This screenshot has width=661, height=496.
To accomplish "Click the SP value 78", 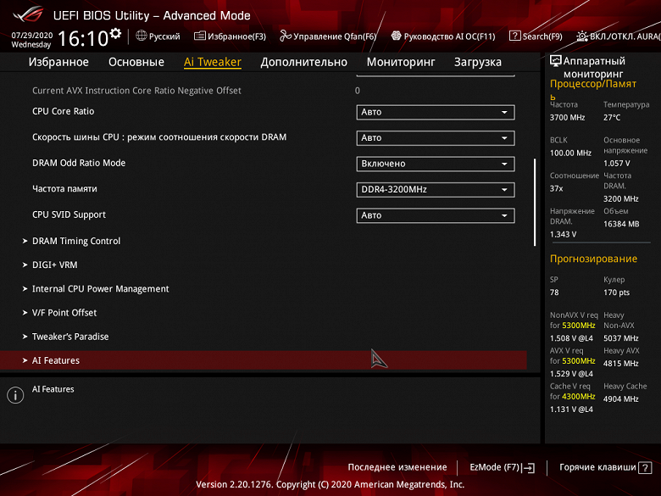I will (x=554, y=293).
